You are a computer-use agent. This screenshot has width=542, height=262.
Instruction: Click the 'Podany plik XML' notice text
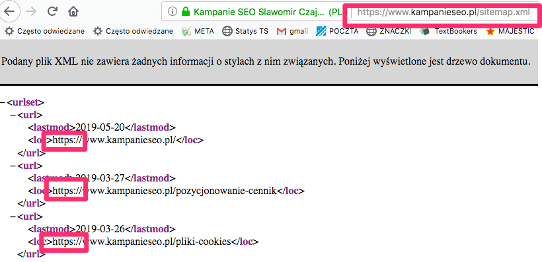pyautogui.click(x=266, y=62)
